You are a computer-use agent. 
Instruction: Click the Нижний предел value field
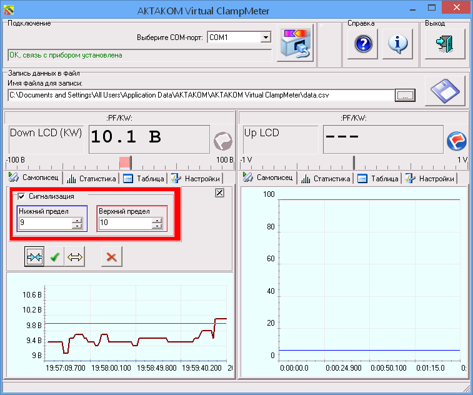pyautogui.click(x=45, y=223)
